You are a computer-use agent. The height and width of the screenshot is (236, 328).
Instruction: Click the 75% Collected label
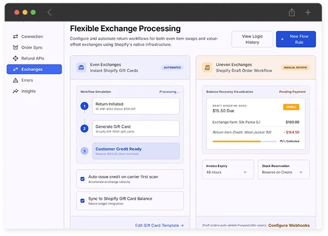point(289,141)
